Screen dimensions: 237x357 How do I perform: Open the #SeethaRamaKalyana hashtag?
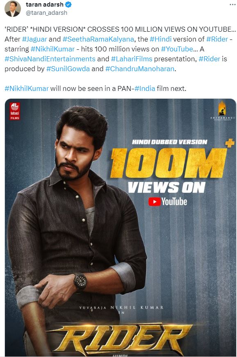(x=98, y=39)
